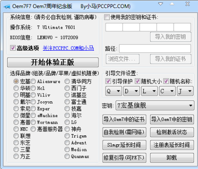198x169 pixels.
Task: Select the 神舟 radio button
Action: 67,129
